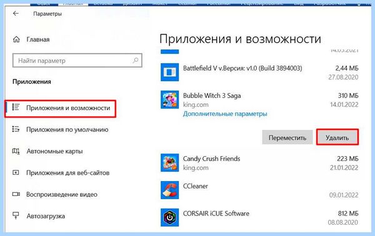Click the Battlefield V app icon

point(169,72)
